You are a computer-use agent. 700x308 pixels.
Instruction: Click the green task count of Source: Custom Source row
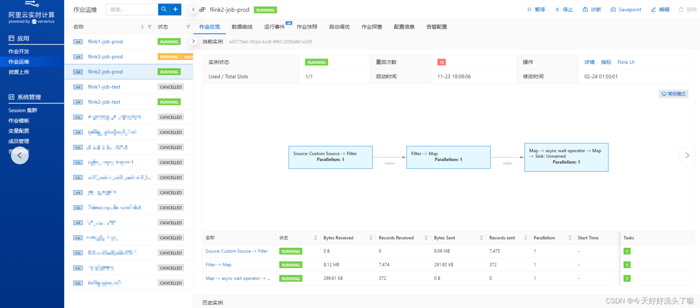click(627, 251)
